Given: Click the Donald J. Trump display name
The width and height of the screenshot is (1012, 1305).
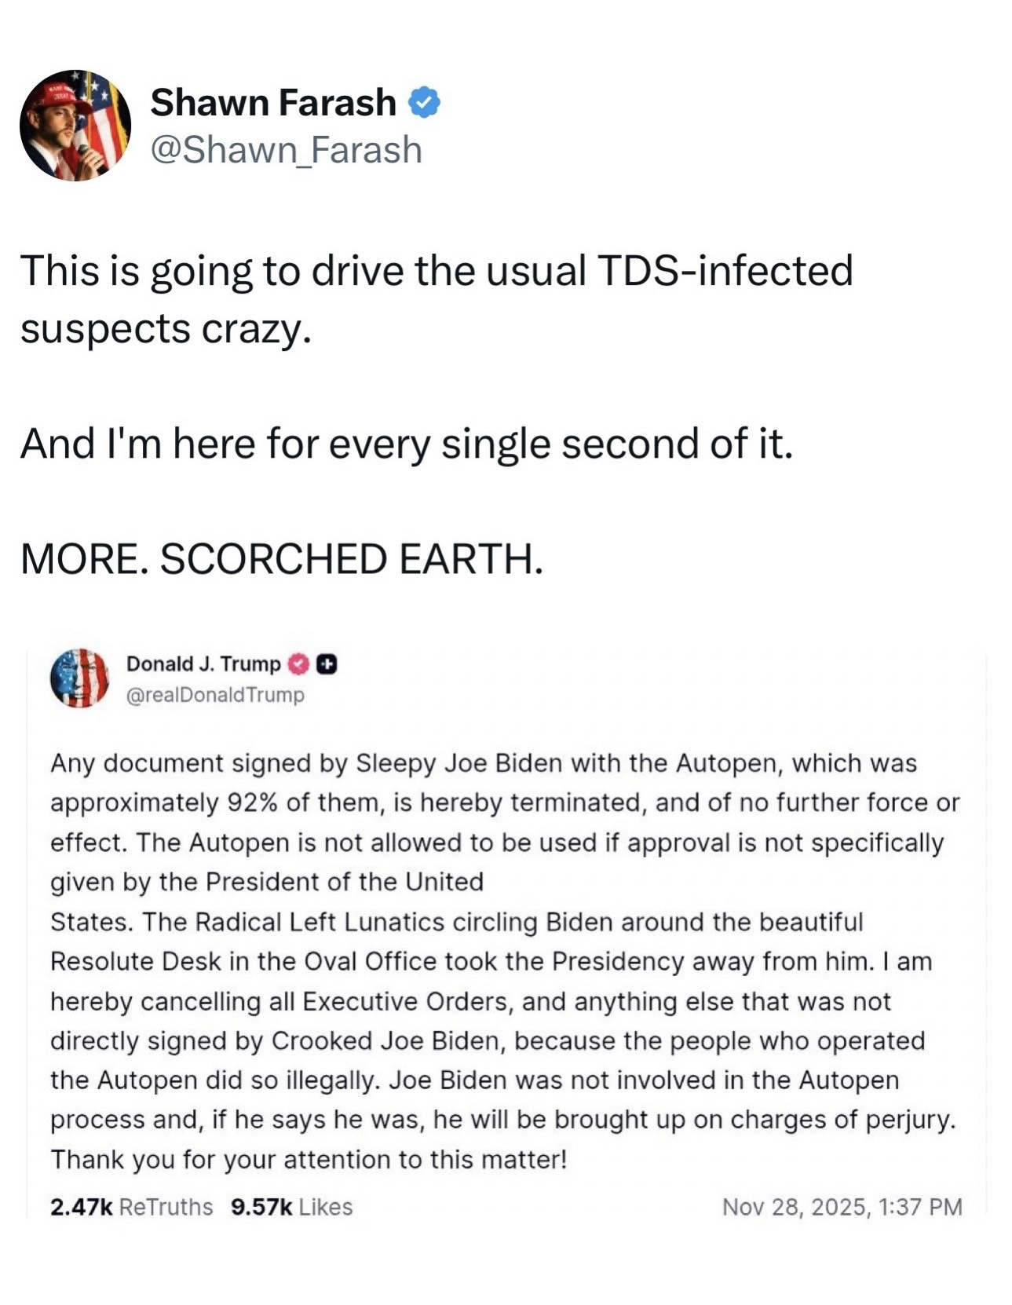Looking at the screenshot, I should (203, 664).
